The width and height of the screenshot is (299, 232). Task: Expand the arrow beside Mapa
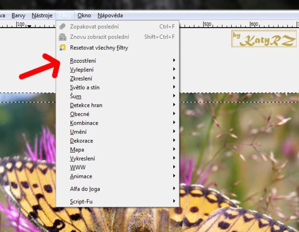click(174, 149)
